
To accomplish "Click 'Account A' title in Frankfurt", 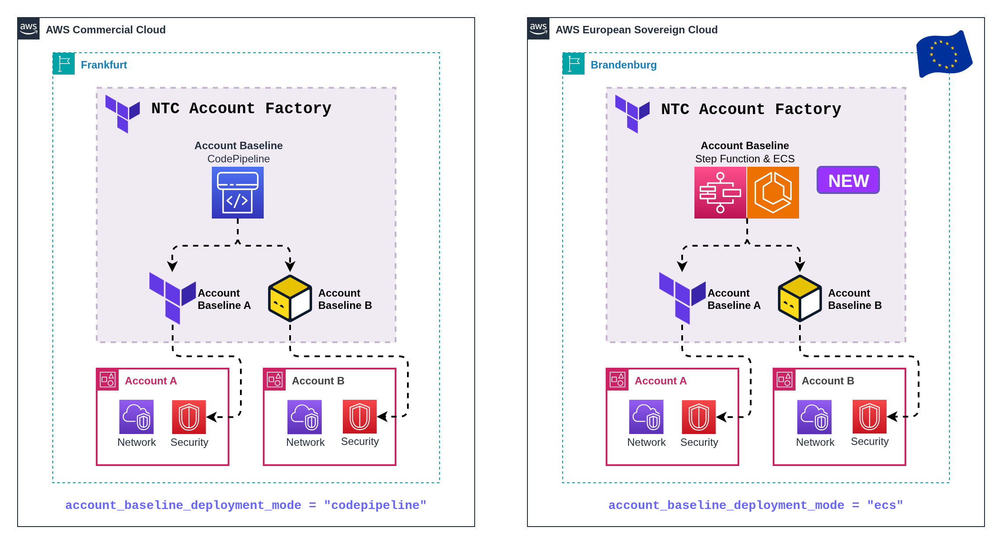I will point(151,381).
